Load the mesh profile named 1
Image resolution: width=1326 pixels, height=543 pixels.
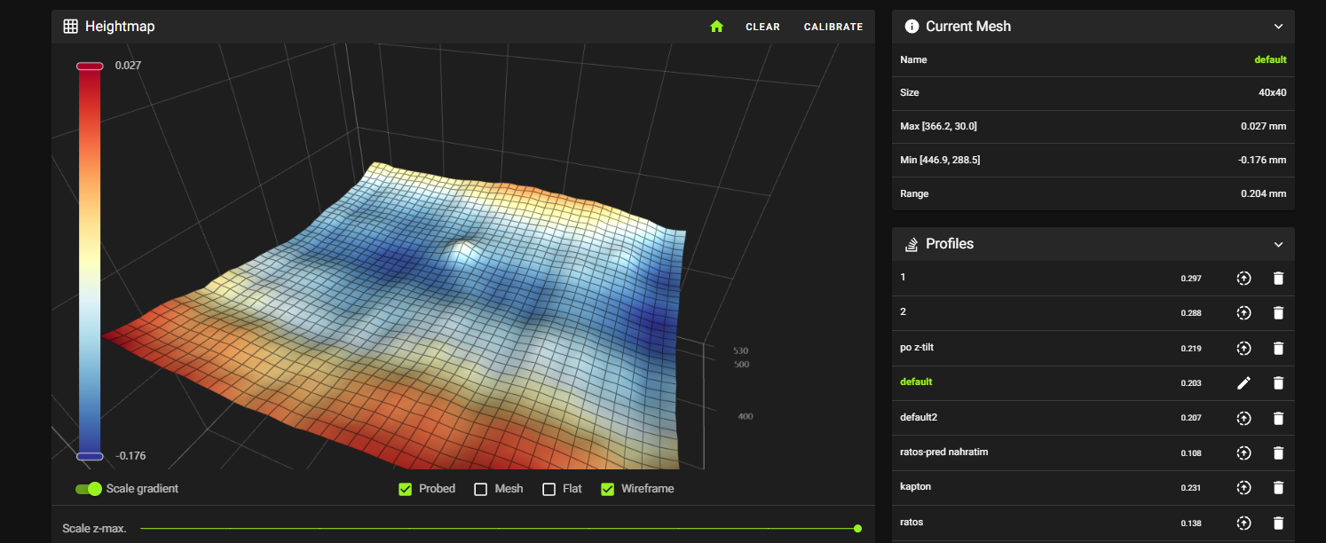point(1243,279)
